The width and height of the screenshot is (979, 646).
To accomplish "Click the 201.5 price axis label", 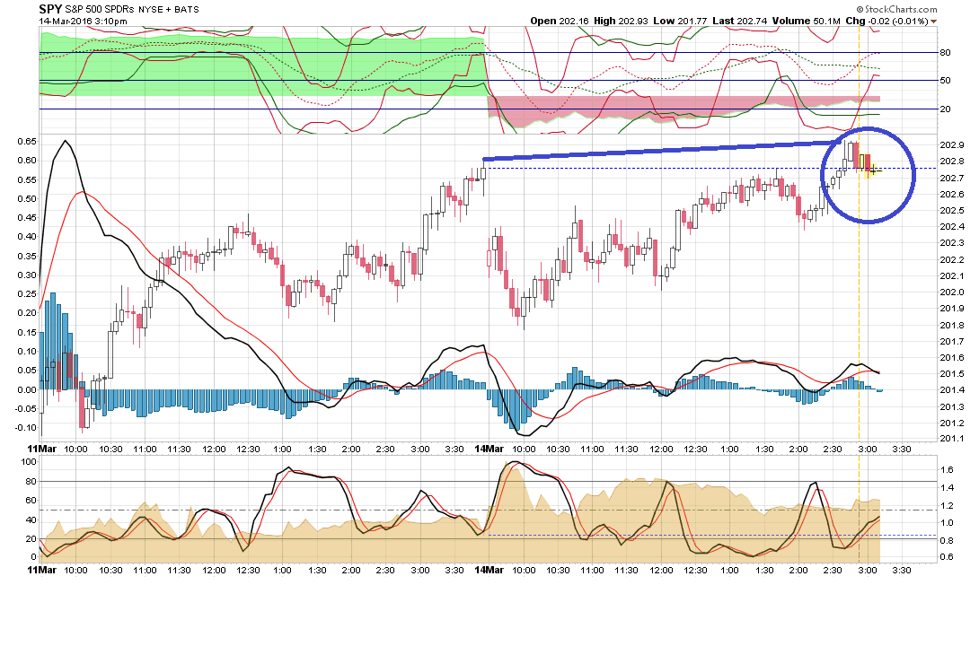I will pyautogui.click(x=951, y=374).
